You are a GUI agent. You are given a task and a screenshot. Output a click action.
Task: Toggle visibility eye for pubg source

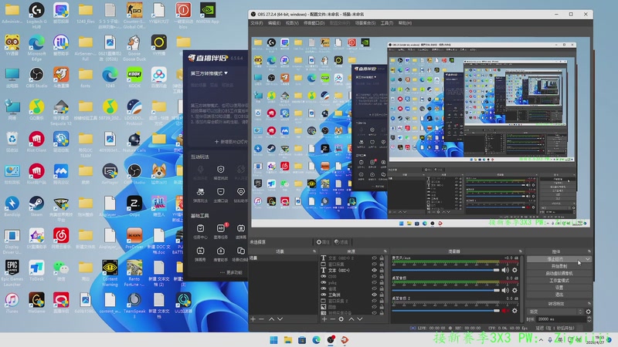coord(374,282)
